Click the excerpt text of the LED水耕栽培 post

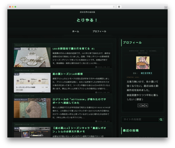click(x=81, y=58)
